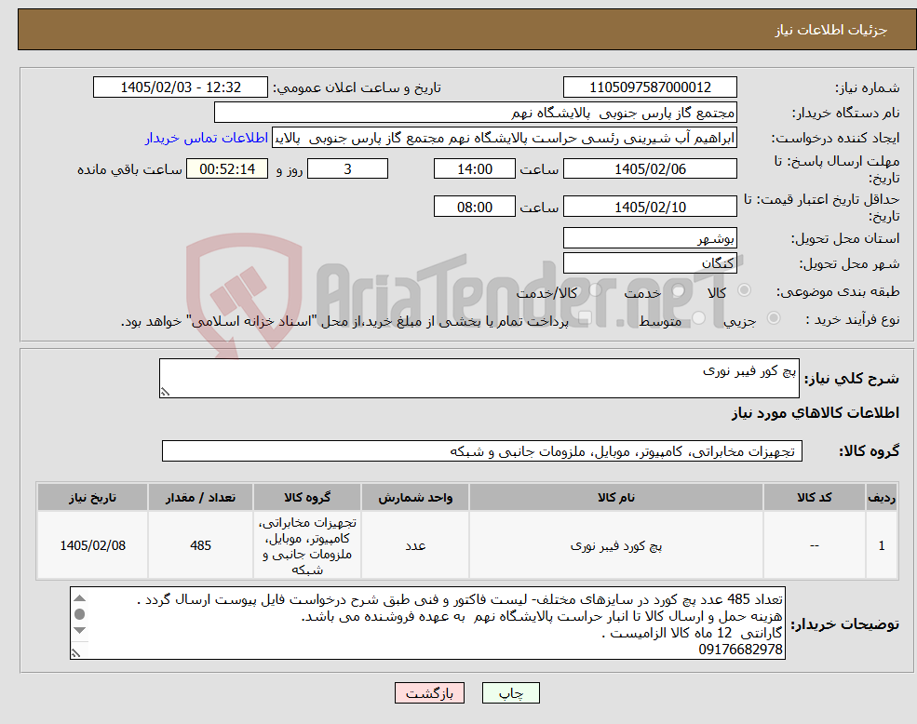Click delivery province field بوشهر
917x724 pixels.
pos(650,237)
